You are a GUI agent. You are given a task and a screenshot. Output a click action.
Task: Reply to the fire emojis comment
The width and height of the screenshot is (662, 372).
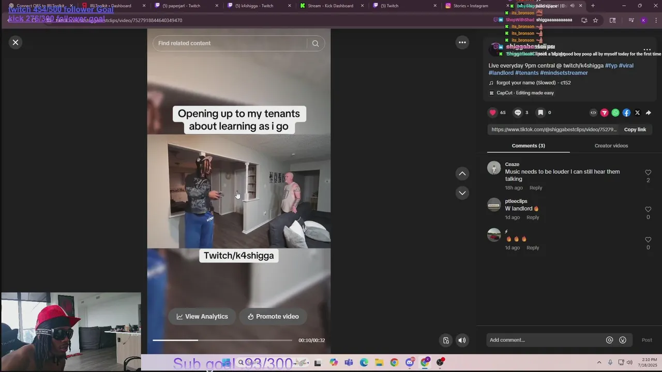[533, 247]
